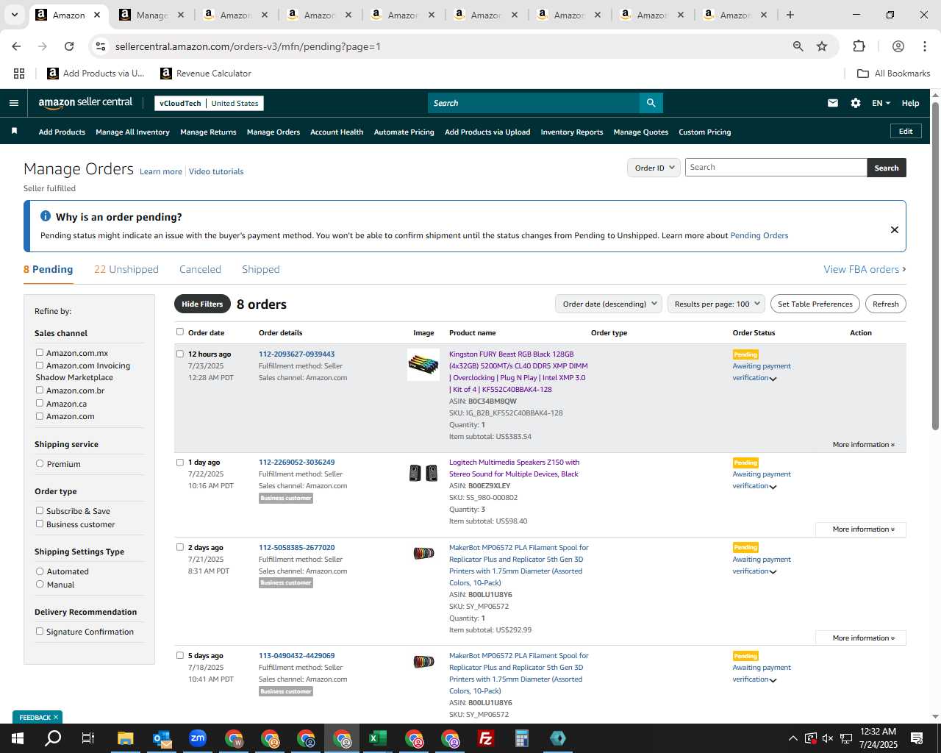The height and width of the screenshot is (753, 941).
Task: Switch to the Shipped tab
Action: coord(261,269)
